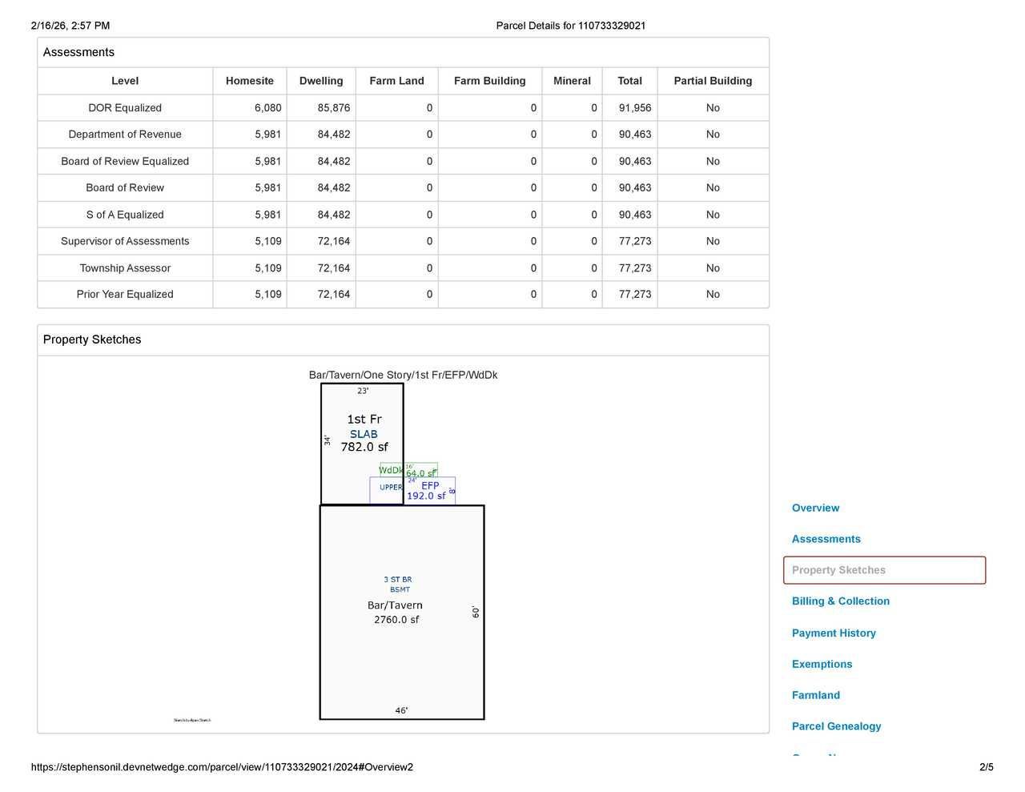Select the DOR Equalized row label
Viewport: 1025px width, 792px height.
[x=125, y=108]
